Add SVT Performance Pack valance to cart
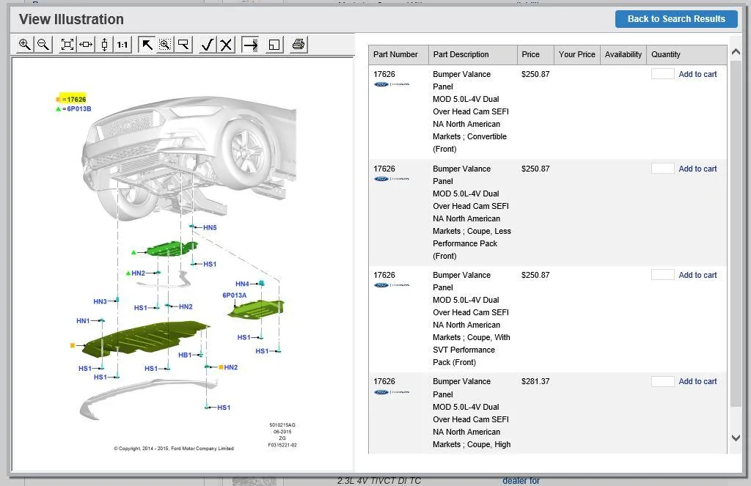The width and height of the screenshot is (751, 486). [x=697, y=275]
